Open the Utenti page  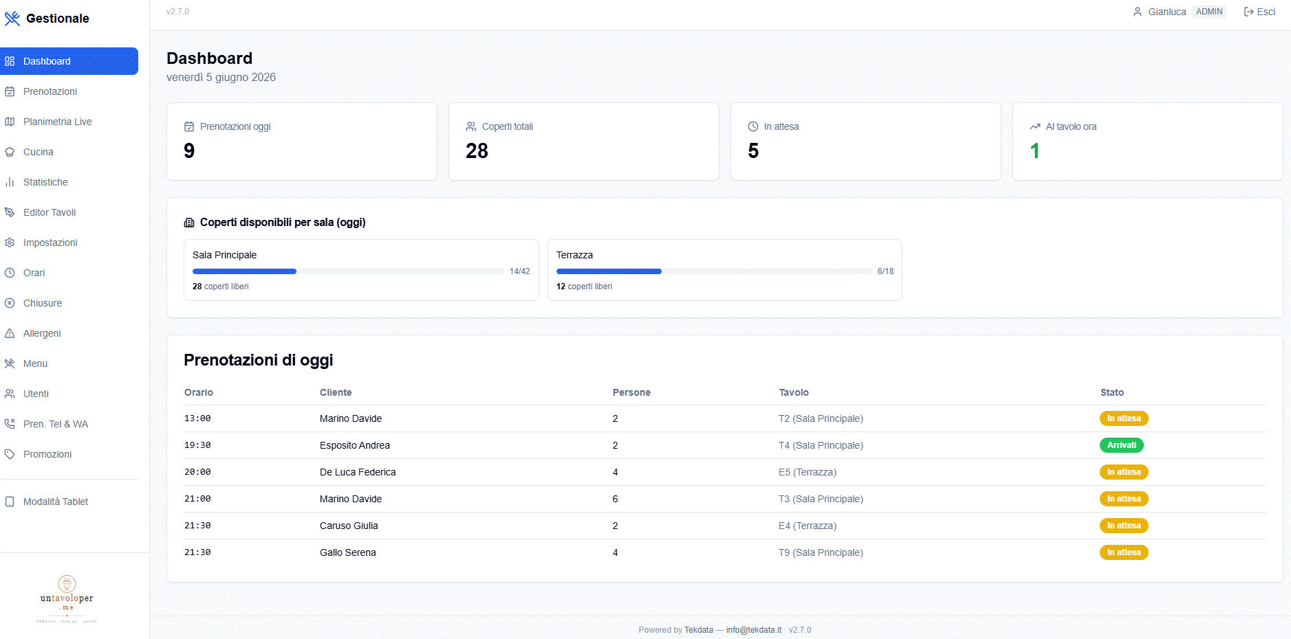[x=69, y=394]
